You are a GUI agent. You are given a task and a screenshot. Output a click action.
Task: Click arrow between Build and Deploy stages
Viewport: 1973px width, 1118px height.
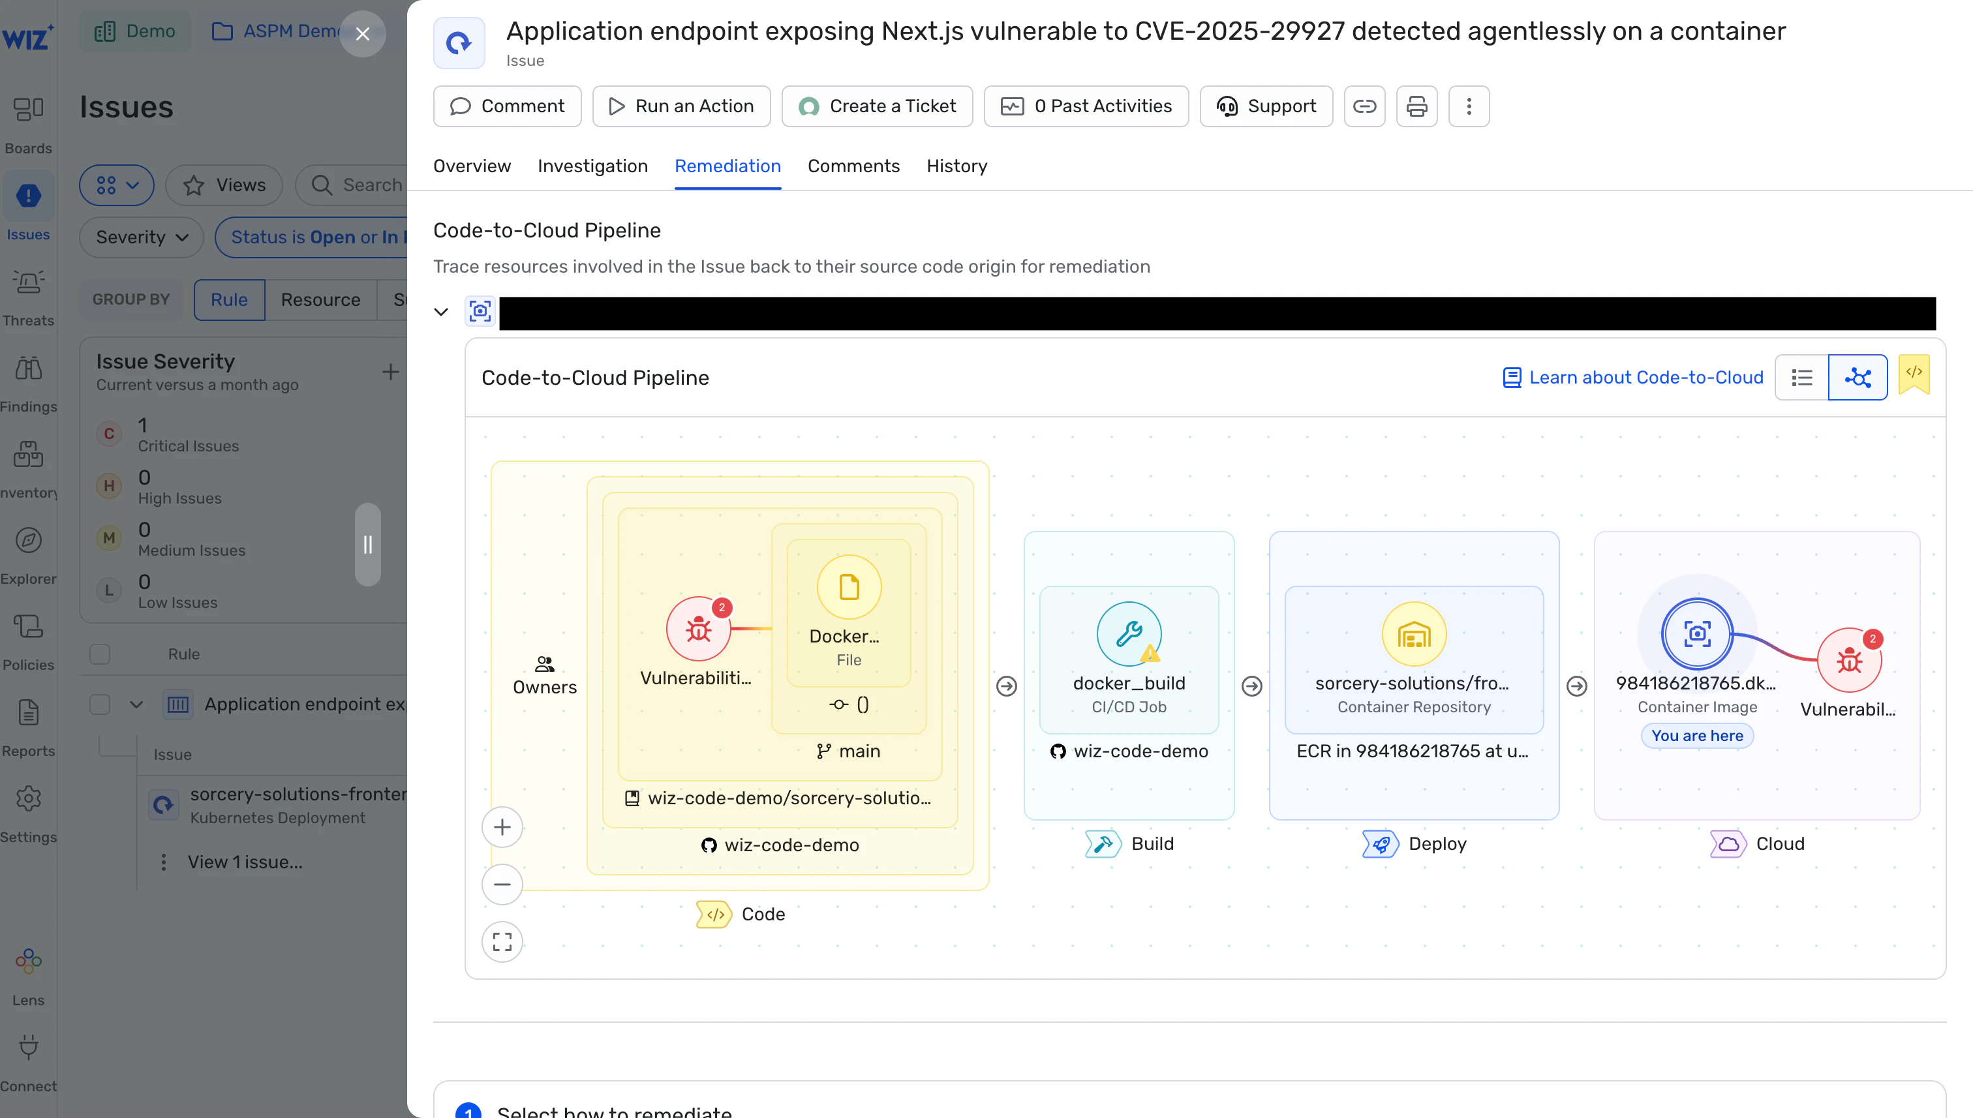pyautogui.click(x=1252, y=686)
